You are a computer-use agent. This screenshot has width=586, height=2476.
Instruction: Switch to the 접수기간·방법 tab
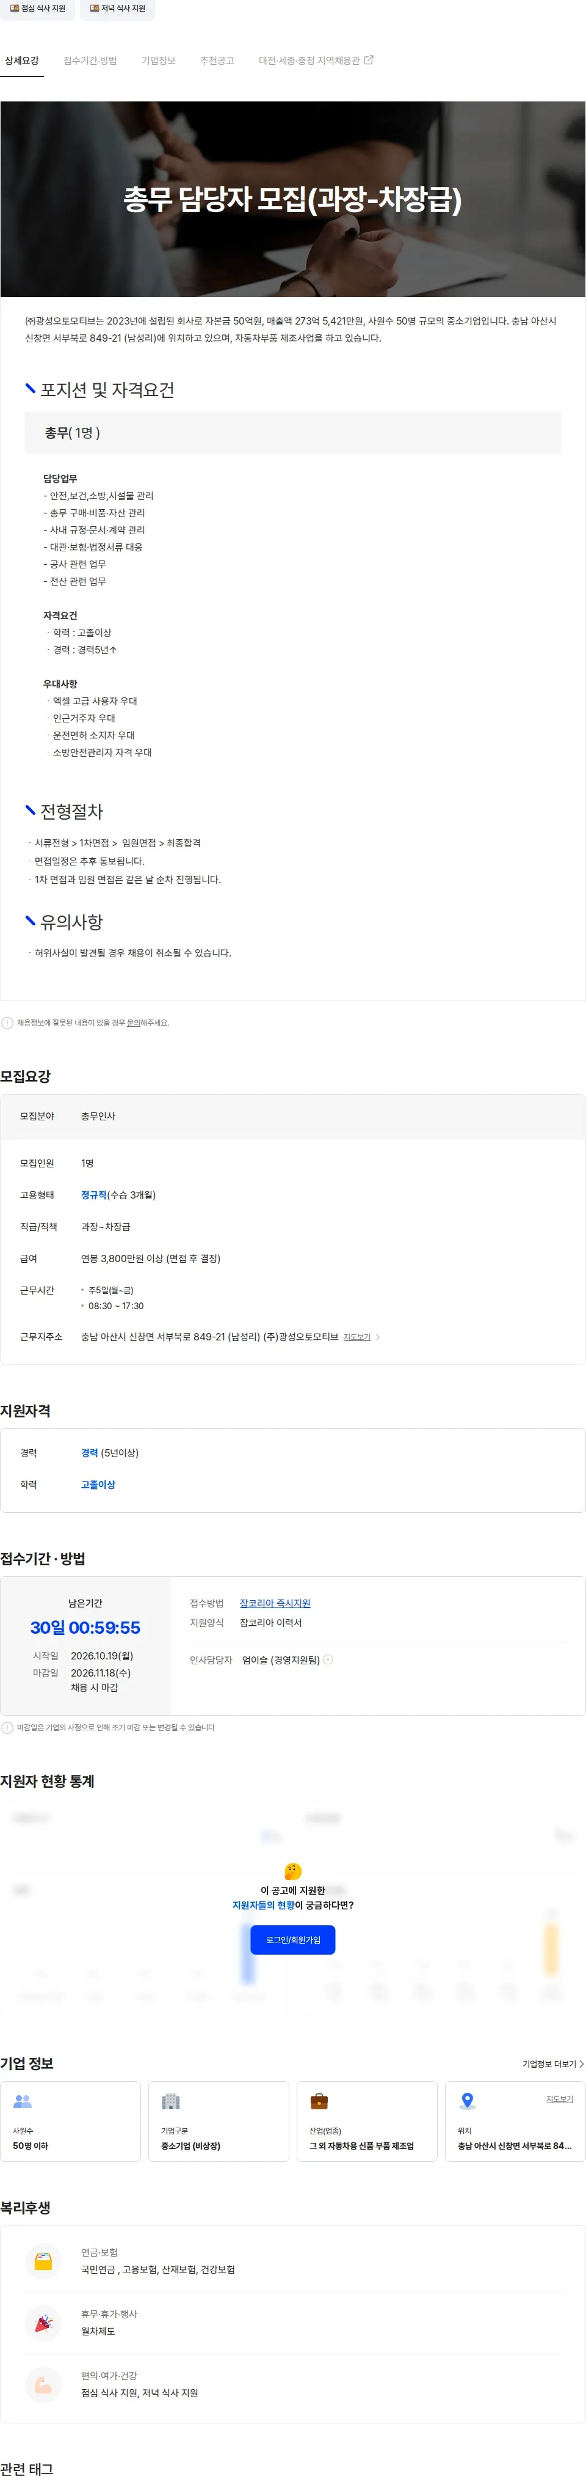pos(90,61)
